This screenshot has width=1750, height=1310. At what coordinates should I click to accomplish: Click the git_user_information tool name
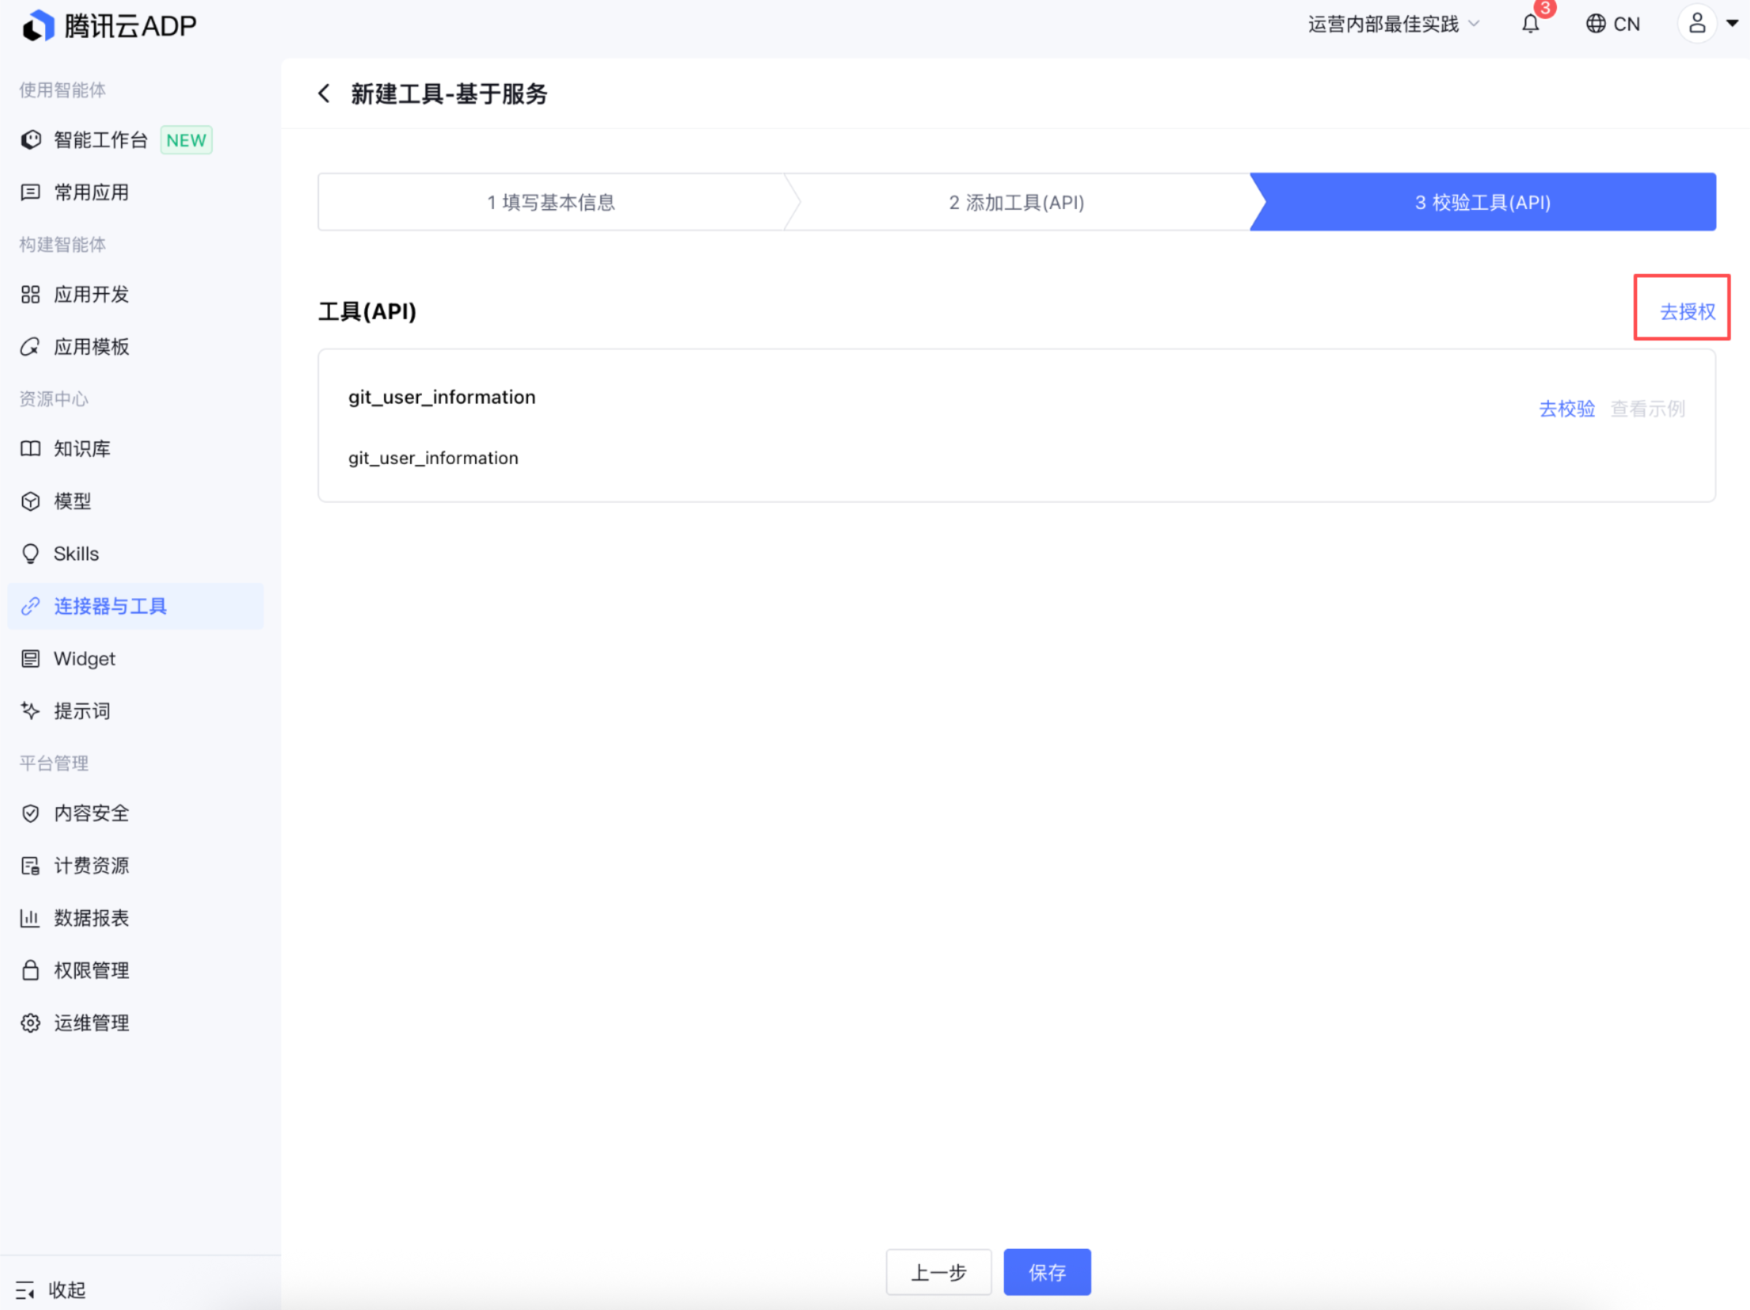[x=442, y=396]
